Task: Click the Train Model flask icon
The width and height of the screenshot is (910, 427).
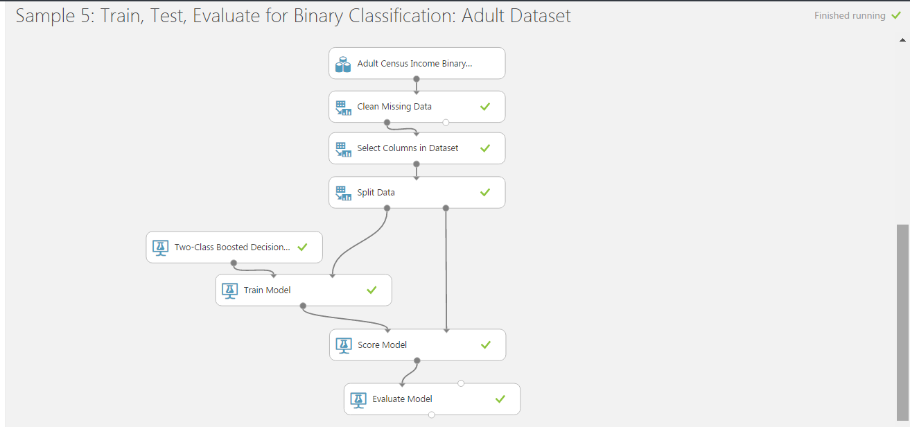Action: [x=230, y=290]
